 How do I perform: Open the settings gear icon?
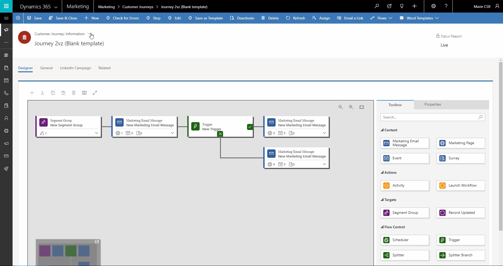click(434, 6)
